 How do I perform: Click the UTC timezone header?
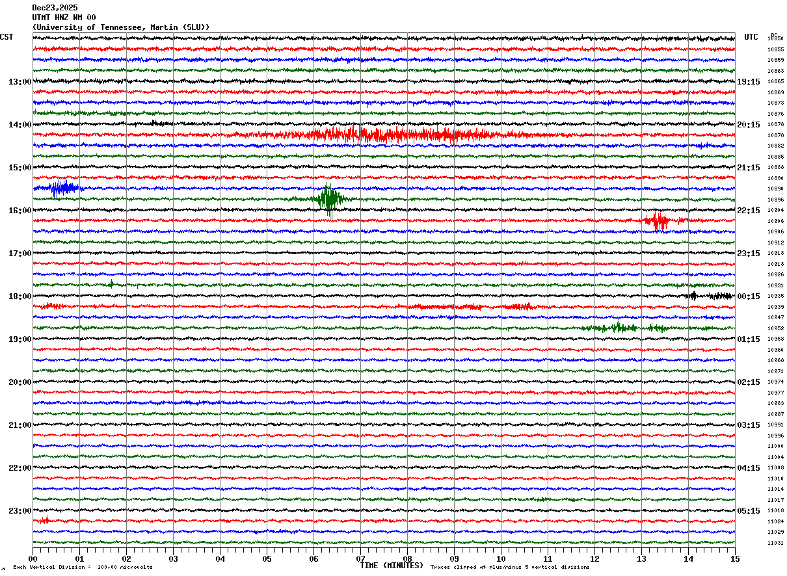751,37
